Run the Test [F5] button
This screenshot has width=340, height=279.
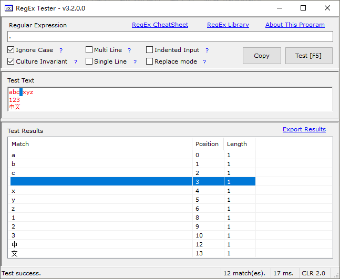click(308, 56)
